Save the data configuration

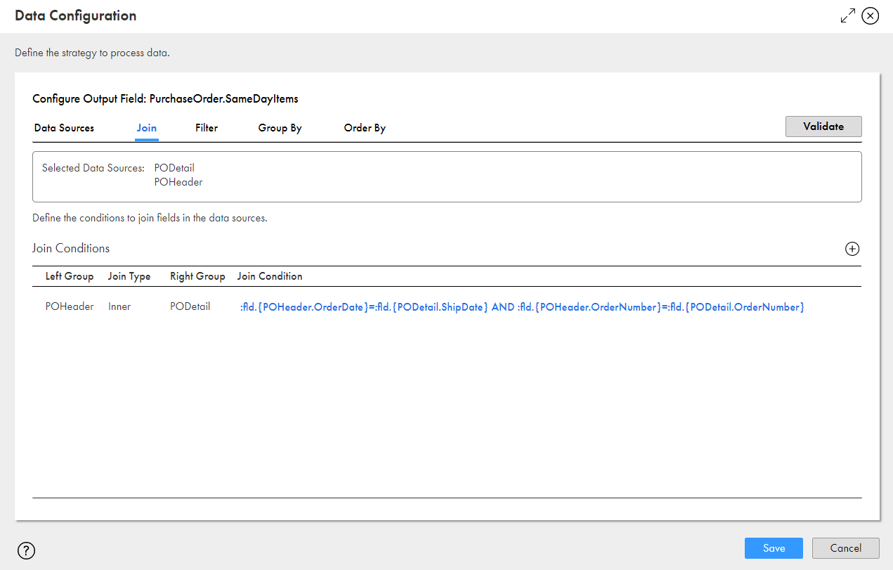[774, 548]
